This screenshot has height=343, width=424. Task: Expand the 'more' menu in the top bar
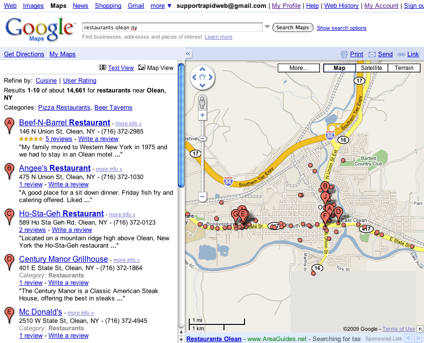(x=161, y=6)
